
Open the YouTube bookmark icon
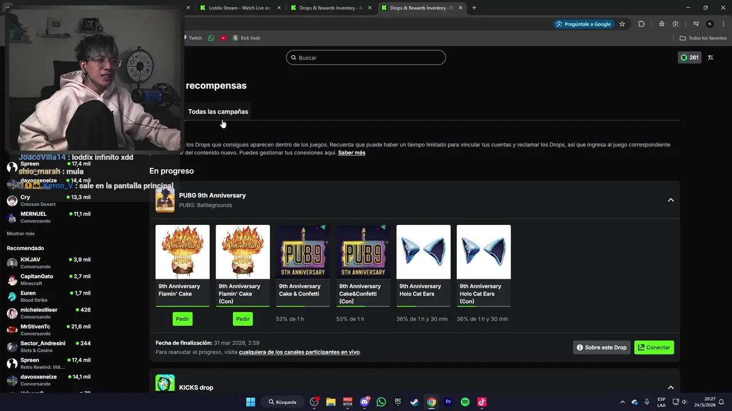[224, 38]
